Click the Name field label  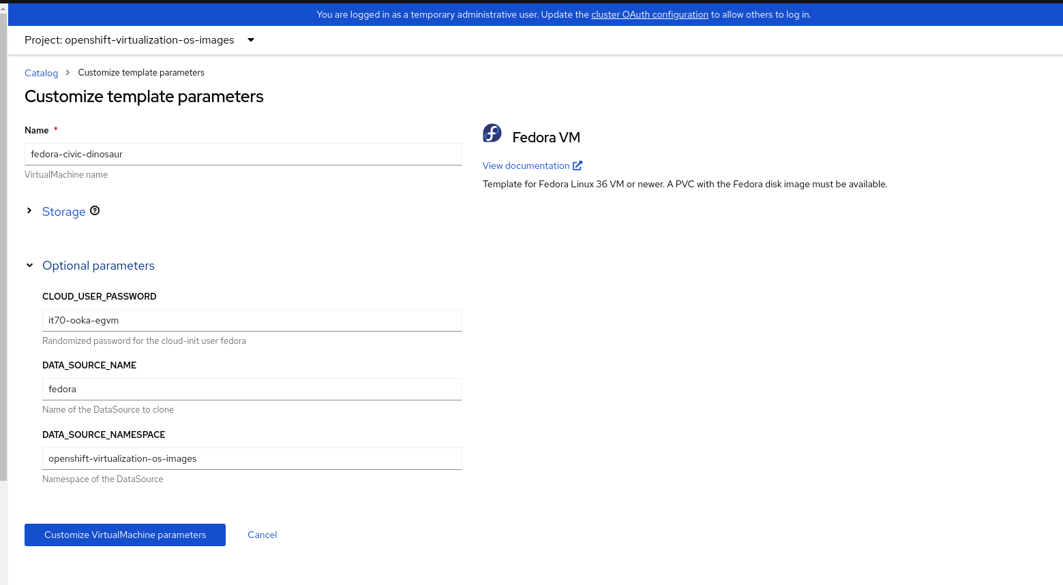37,130
